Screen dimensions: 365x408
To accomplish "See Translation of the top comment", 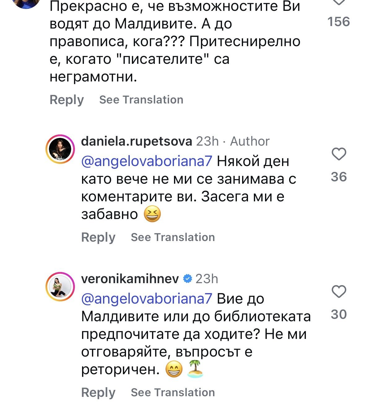I will pyautogui.click(x=141, y=100).
